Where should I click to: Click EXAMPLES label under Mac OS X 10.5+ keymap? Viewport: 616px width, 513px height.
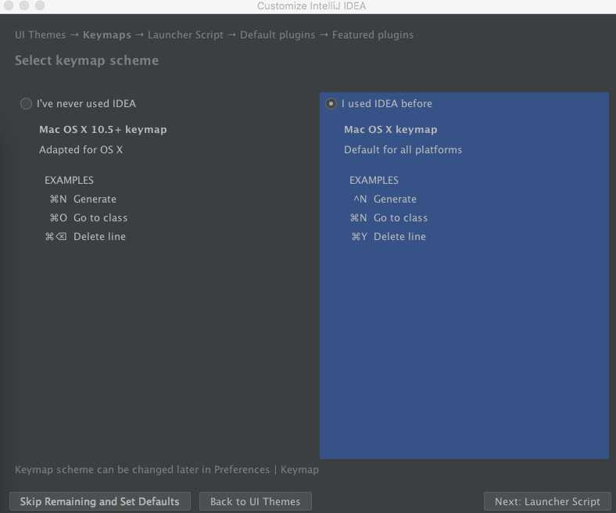[x=69, y=181]
